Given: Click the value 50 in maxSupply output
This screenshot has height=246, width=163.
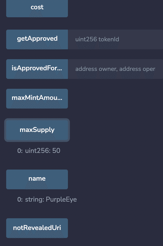Looking at the screenshot, I should point(56,151).
